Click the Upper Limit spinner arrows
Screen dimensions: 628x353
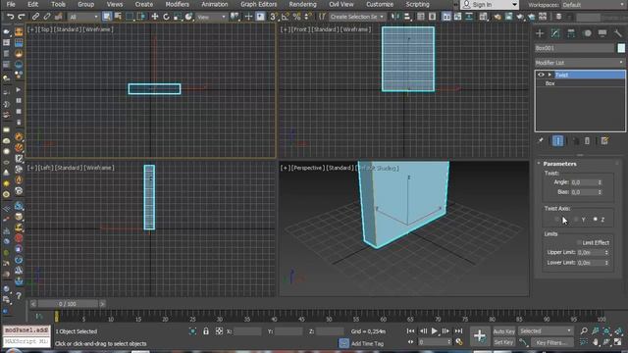(x=606, y=253)
